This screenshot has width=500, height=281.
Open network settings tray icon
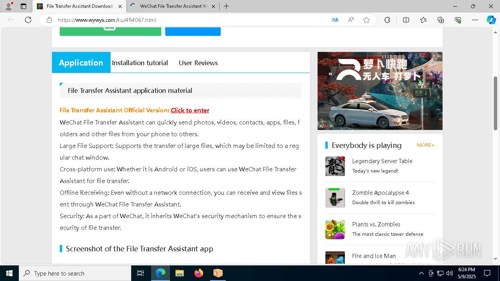coord(440,273)
